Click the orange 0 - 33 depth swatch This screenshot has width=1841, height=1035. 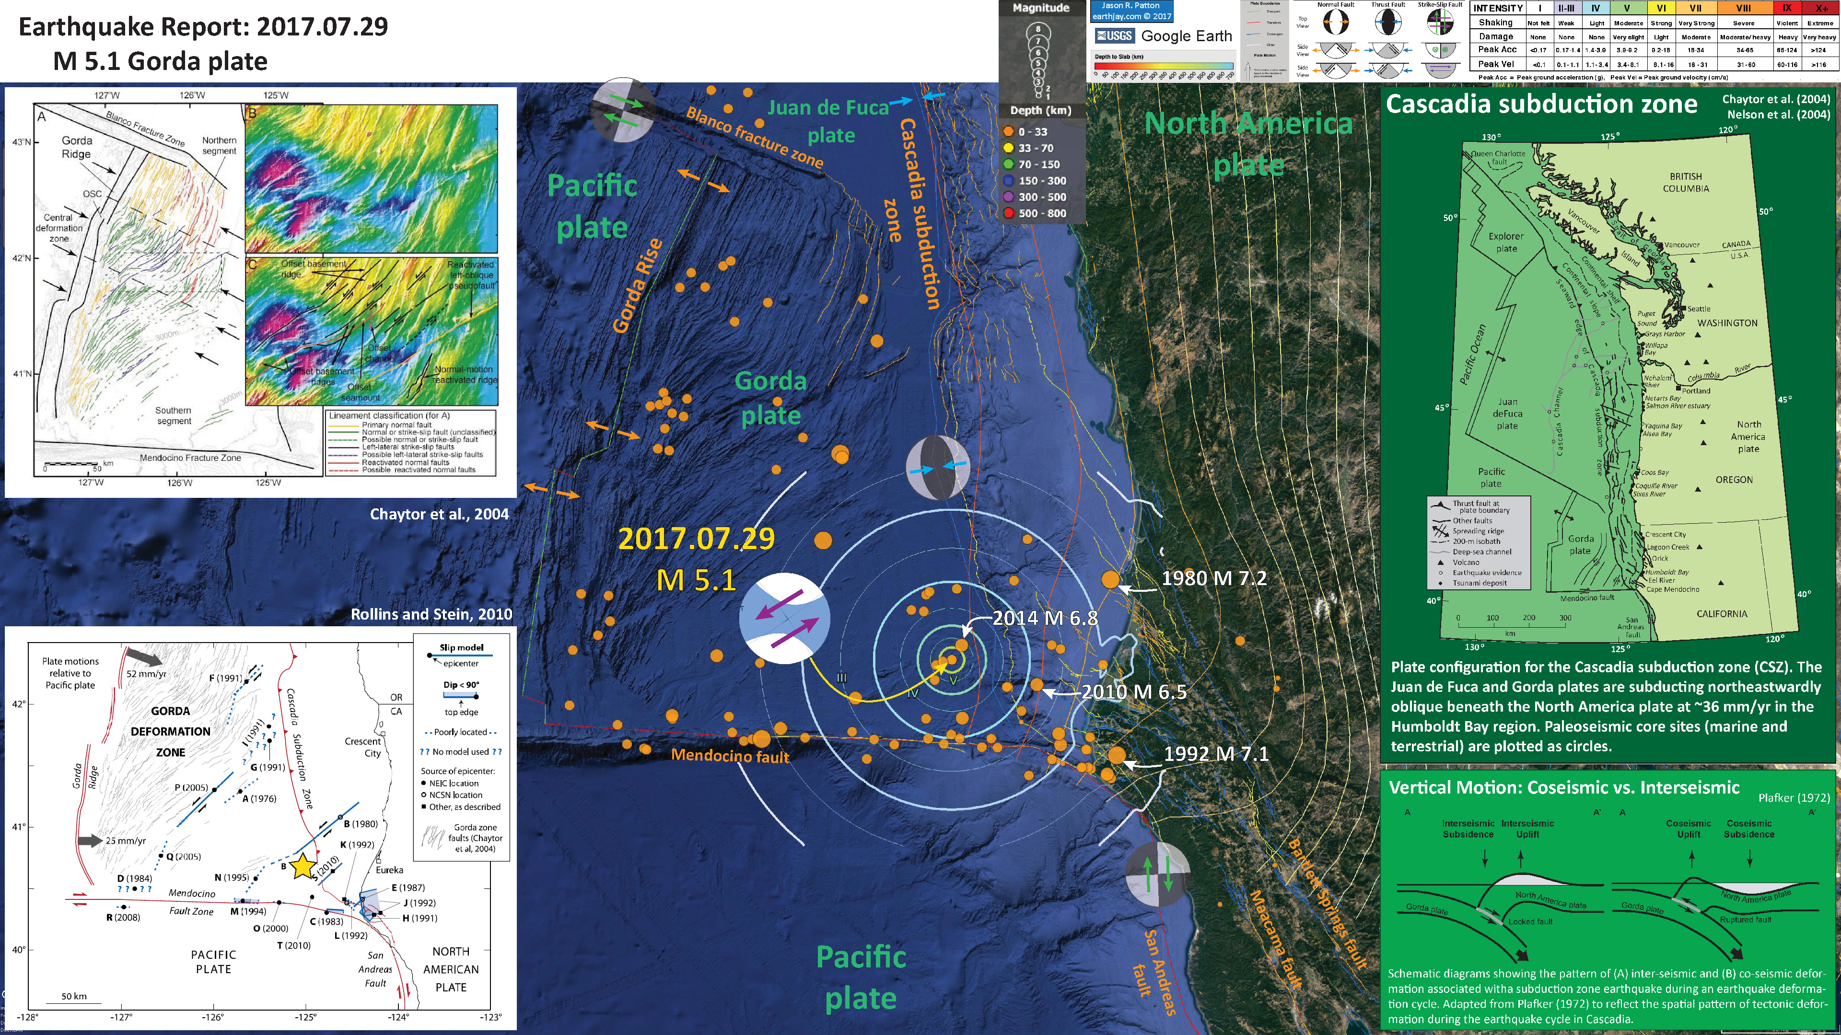click(x=1008, y=131)
